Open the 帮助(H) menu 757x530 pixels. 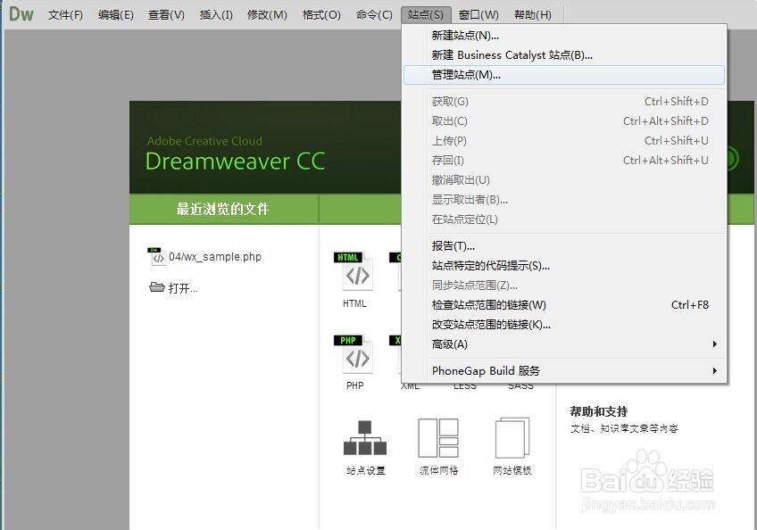[x=533, y=15]
